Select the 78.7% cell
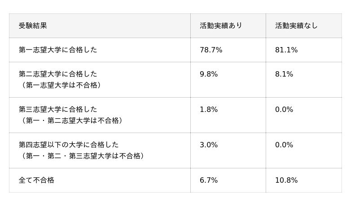359x206 pixels. [211, 50]
